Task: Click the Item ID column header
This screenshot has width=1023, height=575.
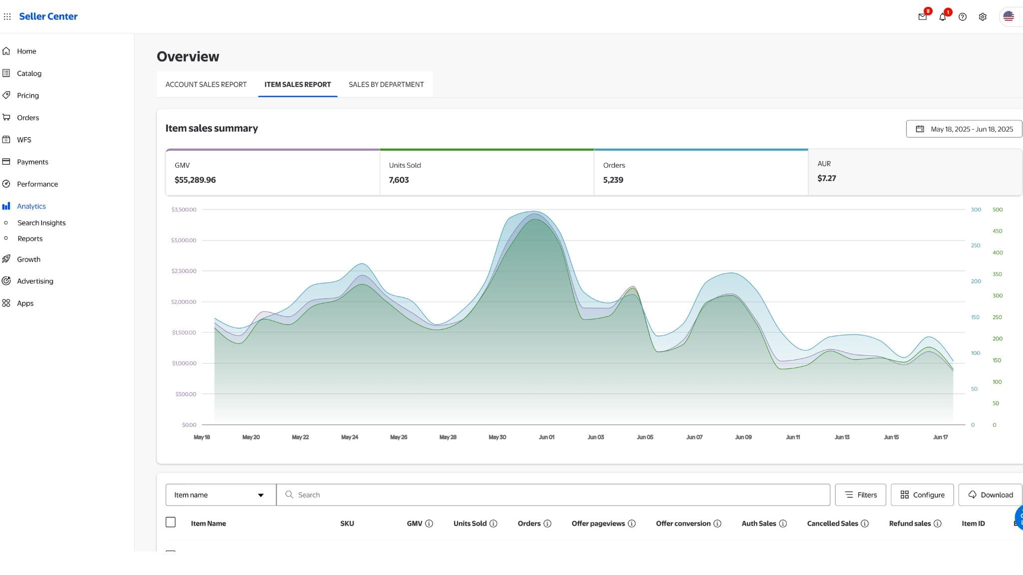Action: pos(973,523)
